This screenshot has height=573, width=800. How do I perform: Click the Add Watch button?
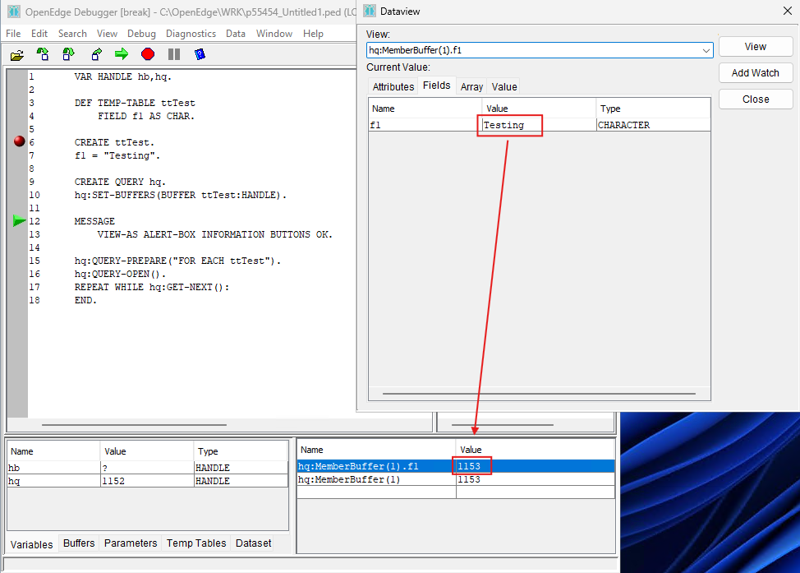(756, 73)
